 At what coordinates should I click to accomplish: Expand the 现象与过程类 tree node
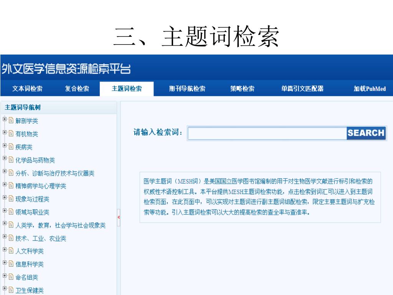coord(5,197)
